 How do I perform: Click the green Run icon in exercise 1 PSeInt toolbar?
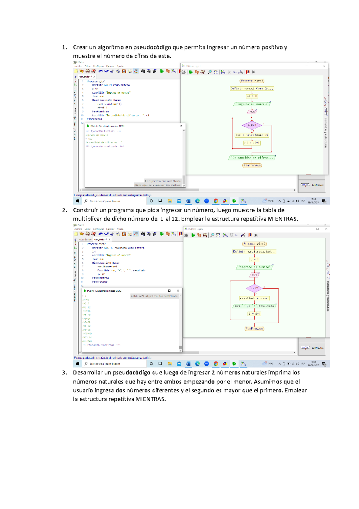click(x=162, y=71)
